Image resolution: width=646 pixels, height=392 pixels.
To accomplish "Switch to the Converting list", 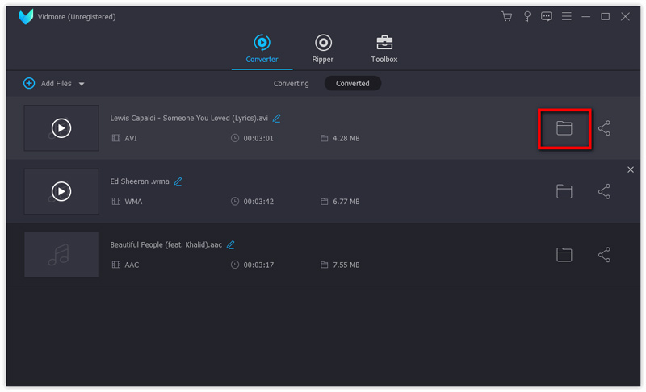I will tap(291, 84).
